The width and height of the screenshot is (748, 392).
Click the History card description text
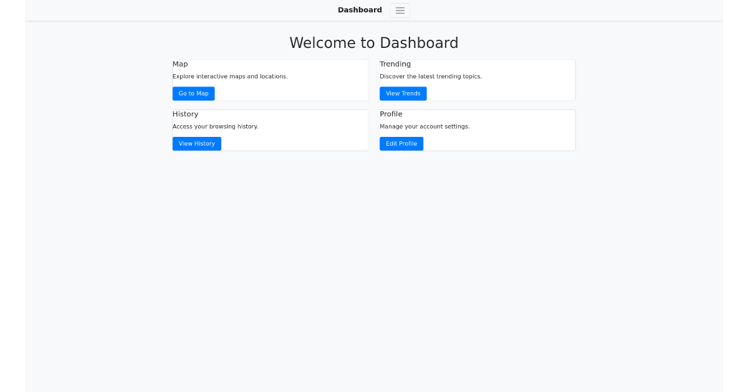click(215, 126)
